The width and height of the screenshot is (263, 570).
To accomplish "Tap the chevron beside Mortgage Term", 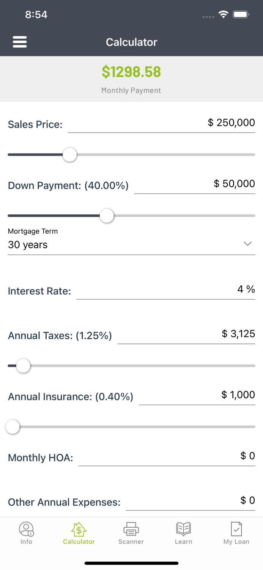I will (247, 244).
